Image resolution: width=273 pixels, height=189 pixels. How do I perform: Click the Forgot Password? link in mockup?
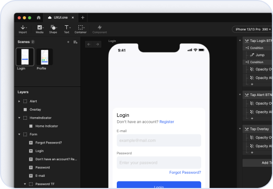pos(185,172)
